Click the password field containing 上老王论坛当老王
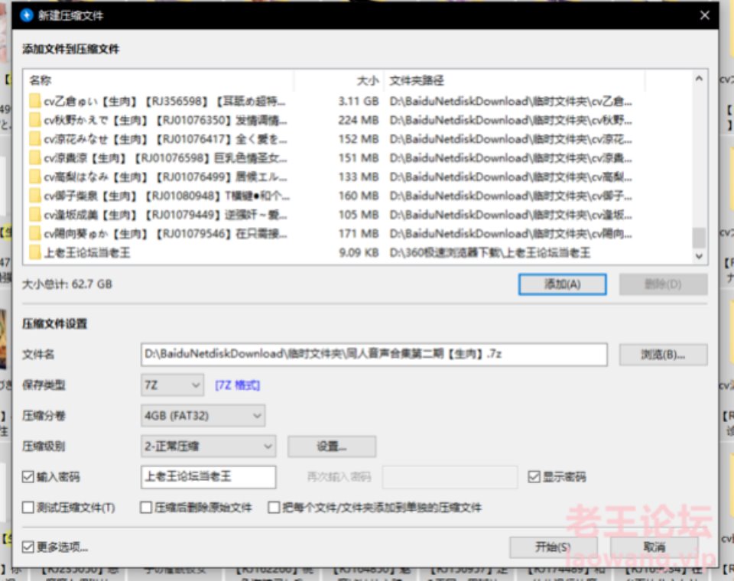734x581 pixels. click(x=208, y=477)
